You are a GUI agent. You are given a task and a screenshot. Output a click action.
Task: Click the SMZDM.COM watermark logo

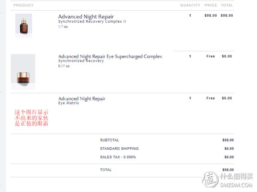[227, 180]
